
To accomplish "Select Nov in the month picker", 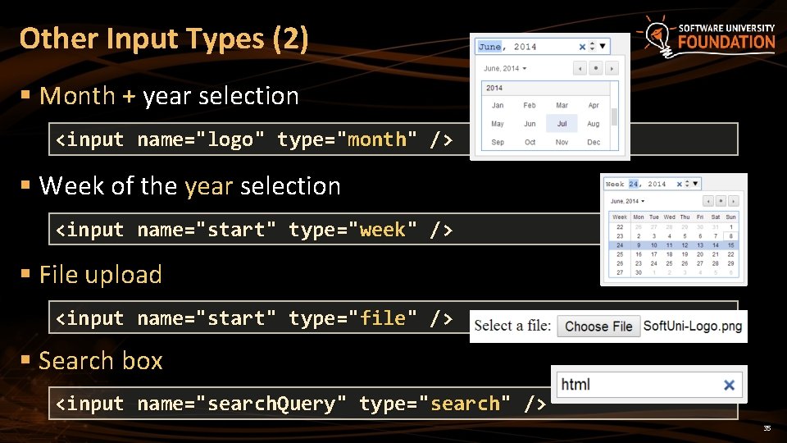I will 562,142.
